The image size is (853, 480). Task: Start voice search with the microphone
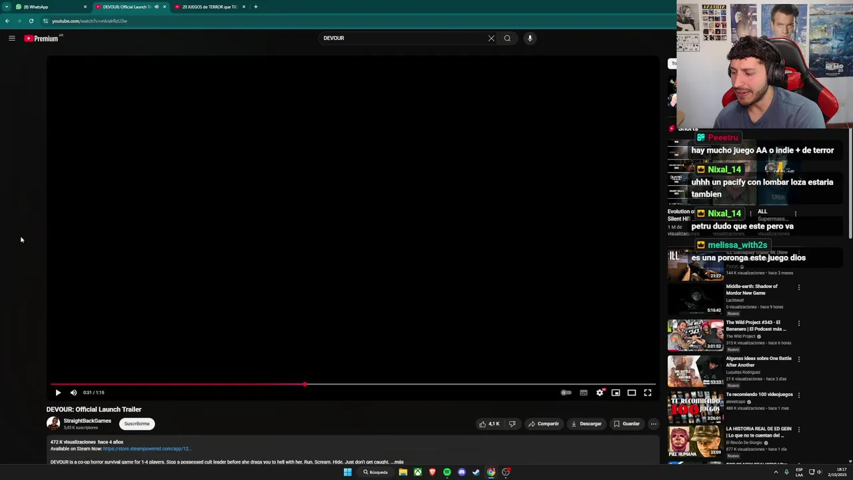point(530,38)
